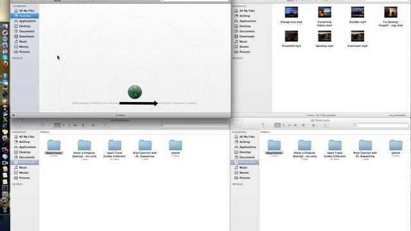411x231 pixels.
Task: Select the Fix Desktop Forgetti...ings.mp4 thumbnail
Action: pyautogui.click(x=390, y=12)
